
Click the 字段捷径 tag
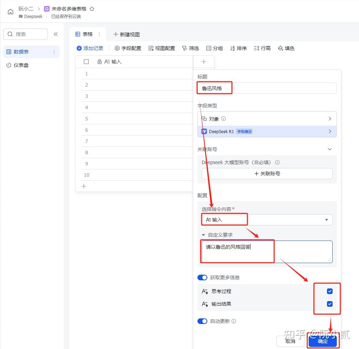pos(244,131)
